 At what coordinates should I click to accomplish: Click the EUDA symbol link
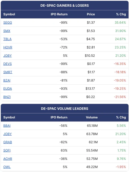tap(8, 89)
